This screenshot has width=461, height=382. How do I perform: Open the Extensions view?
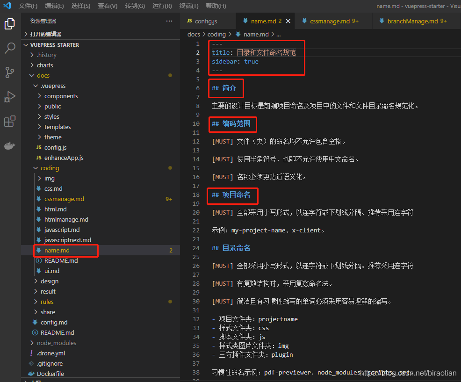10,121
